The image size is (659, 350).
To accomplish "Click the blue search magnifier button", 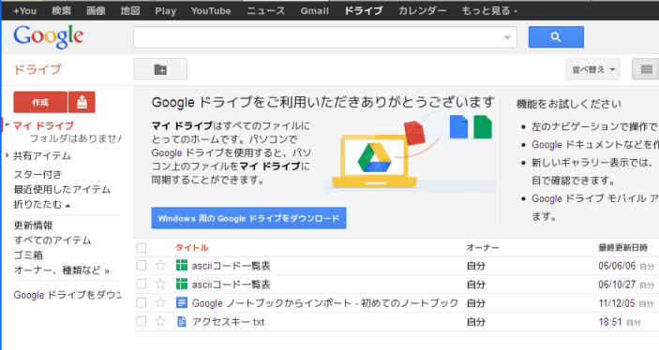I will coord(556,36).
